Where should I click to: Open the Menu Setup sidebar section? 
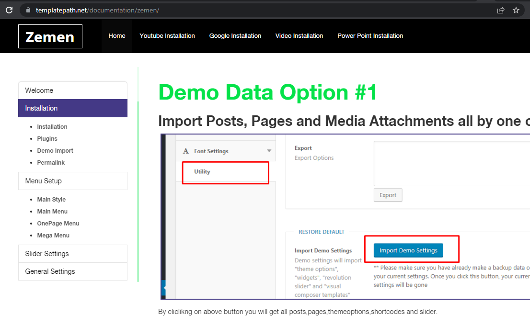tap(73, 181)
